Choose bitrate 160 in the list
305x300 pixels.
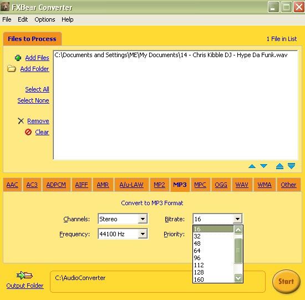(x=213, y=279)
